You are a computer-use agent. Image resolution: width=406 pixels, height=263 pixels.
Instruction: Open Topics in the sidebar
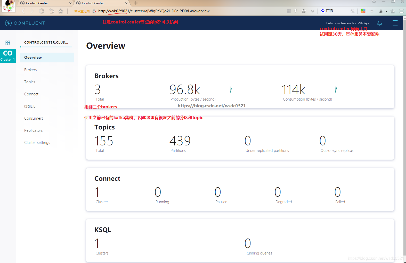(30, 82)
